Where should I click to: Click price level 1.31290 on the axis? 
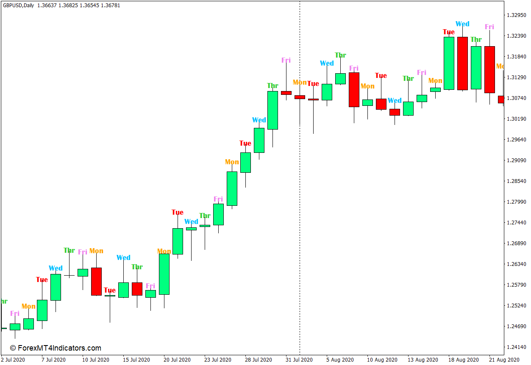[516, 77]
